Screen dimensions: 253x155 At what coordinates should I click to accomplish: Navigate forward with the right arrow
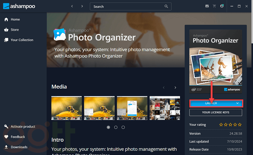coord(82,6)
